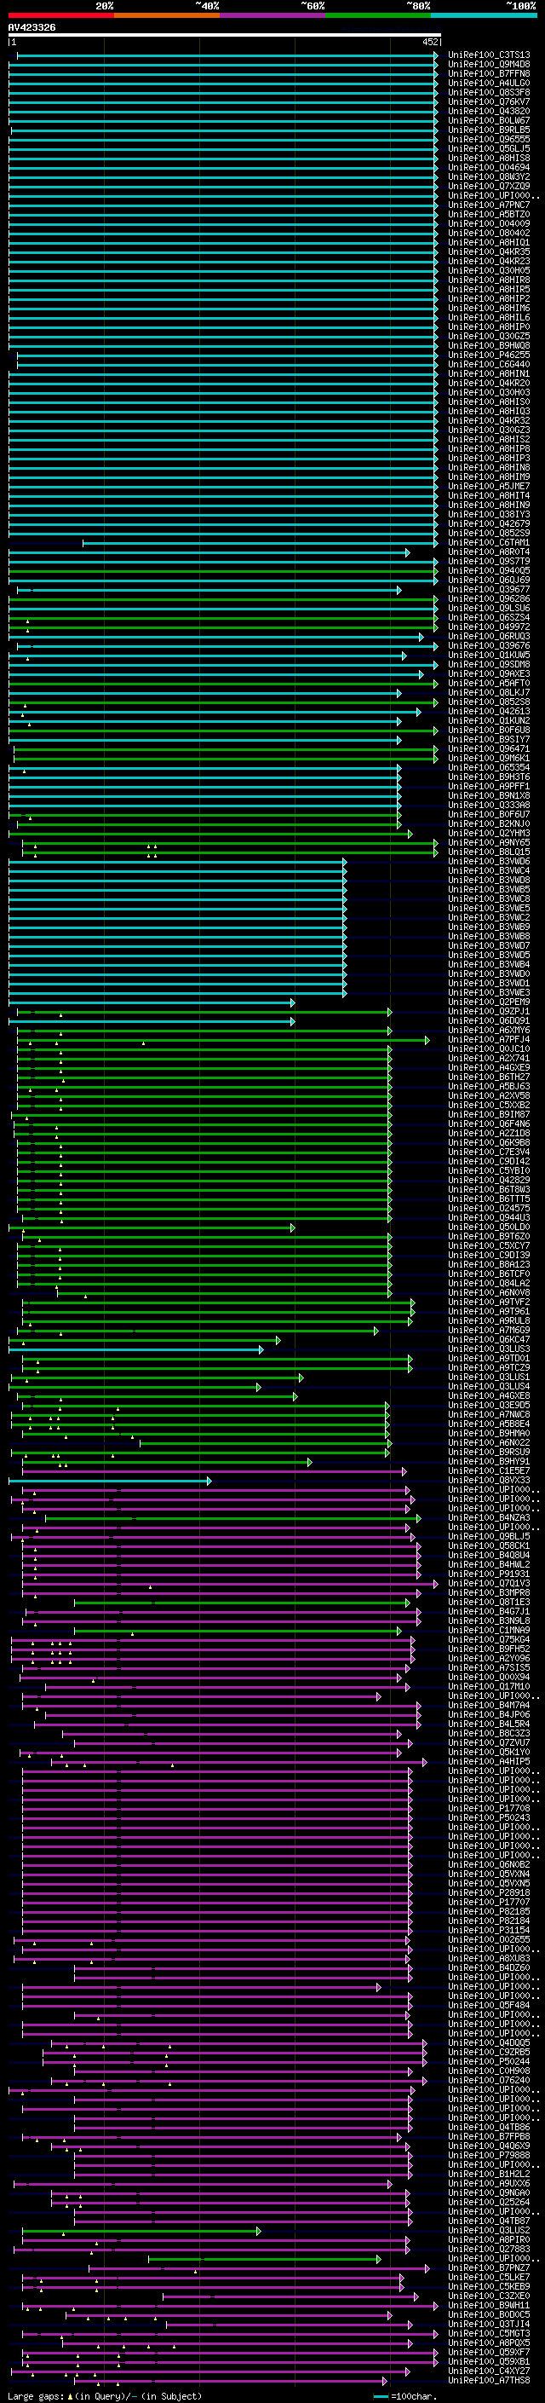The height and width of the screenshot is (2403, 545).
Task: Click the orange ~40% identity legend bar
Action: pyautogui.click(x=167, y=15)
